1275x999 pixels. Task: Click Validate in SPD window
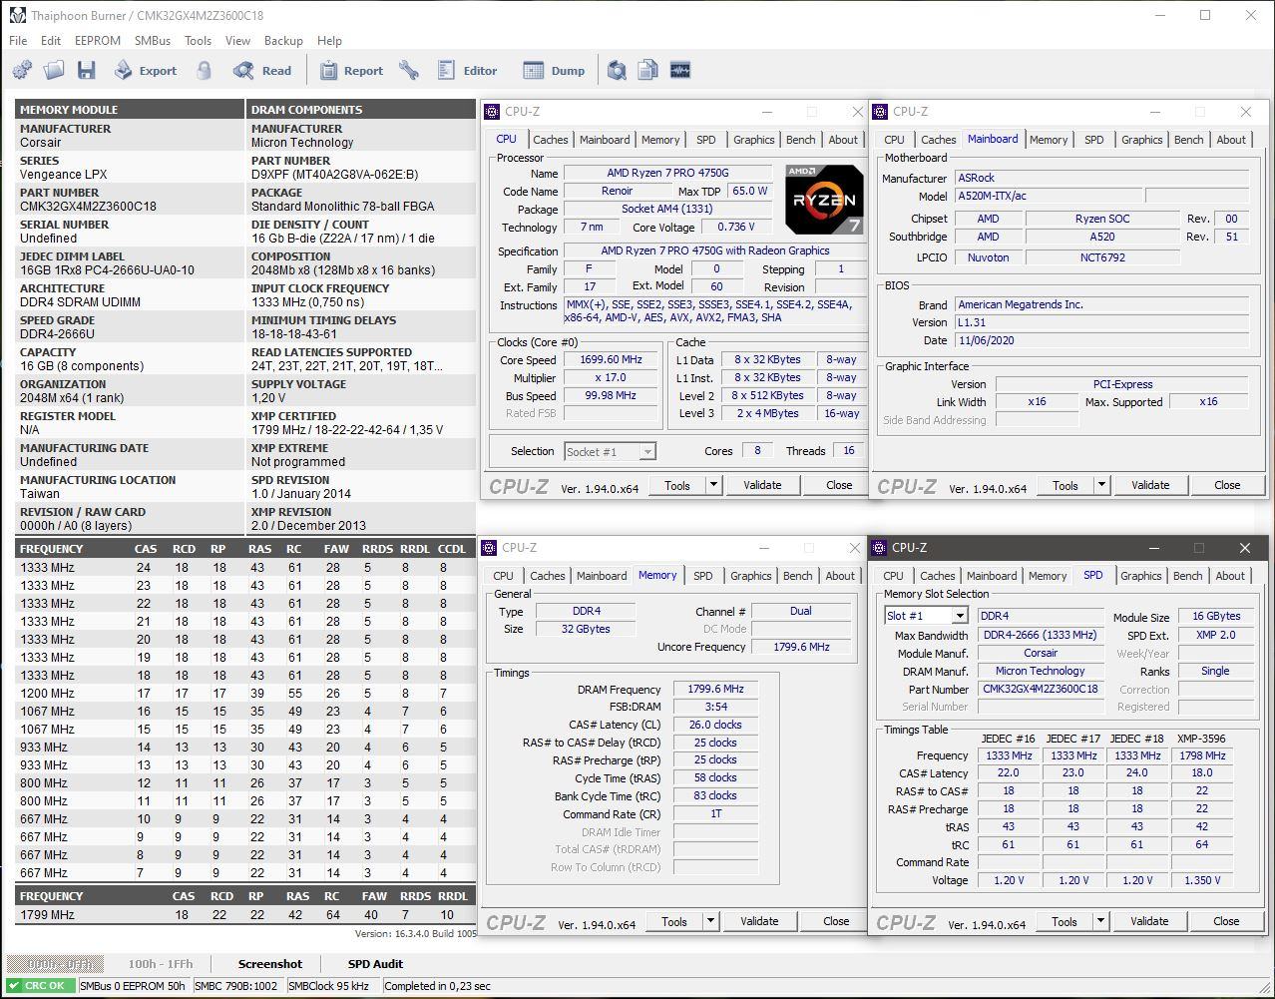(1149, 921)
